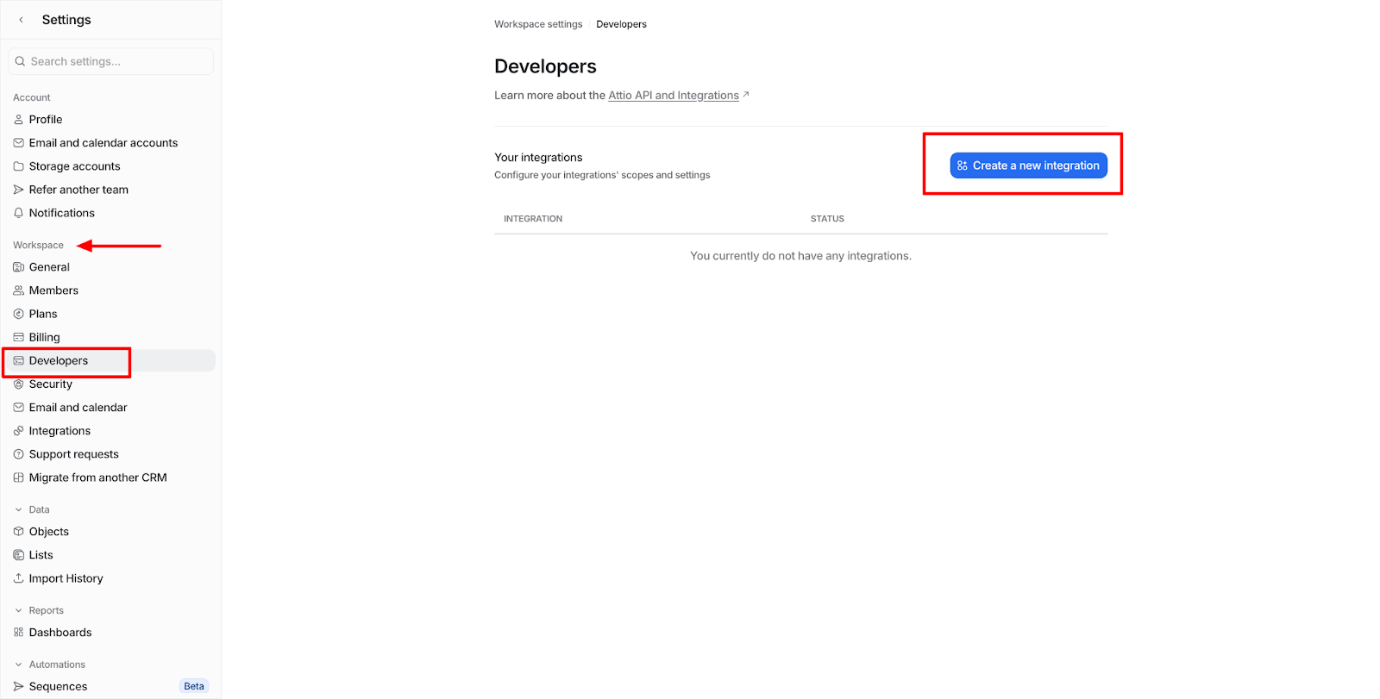1380x699 pixels.
Task: Collapse the Reports section chevron
Action: click(18, 611)
